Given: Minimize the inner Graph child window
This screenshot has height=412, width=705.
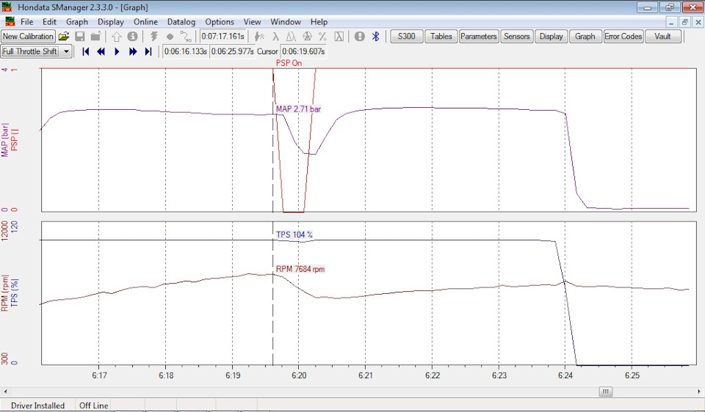Looking at the screenshot, I should [671, 22].
